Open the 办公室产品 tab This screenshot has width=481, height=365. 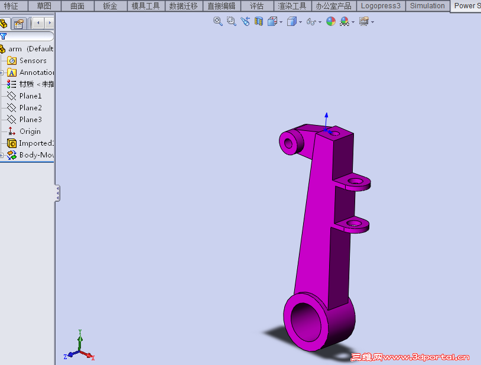(x=334, y=6)
